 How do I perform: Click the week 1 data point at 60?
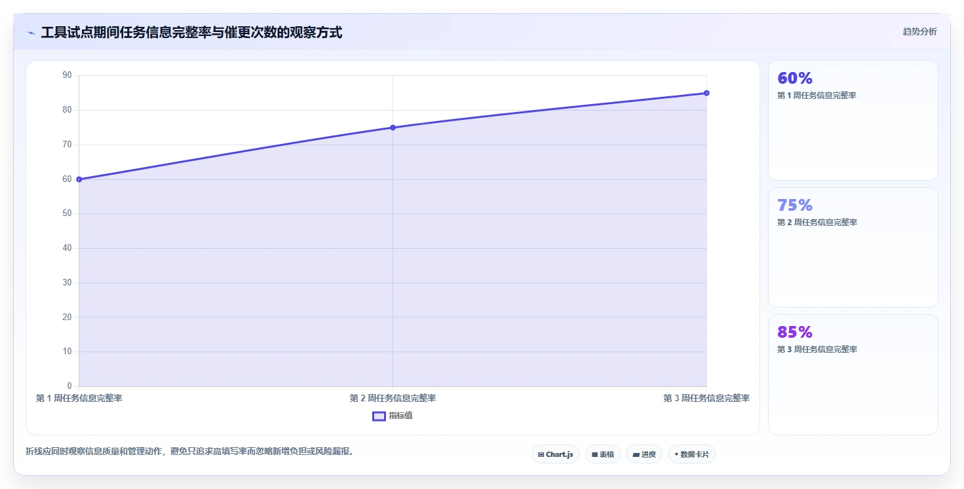pos(79,179)
